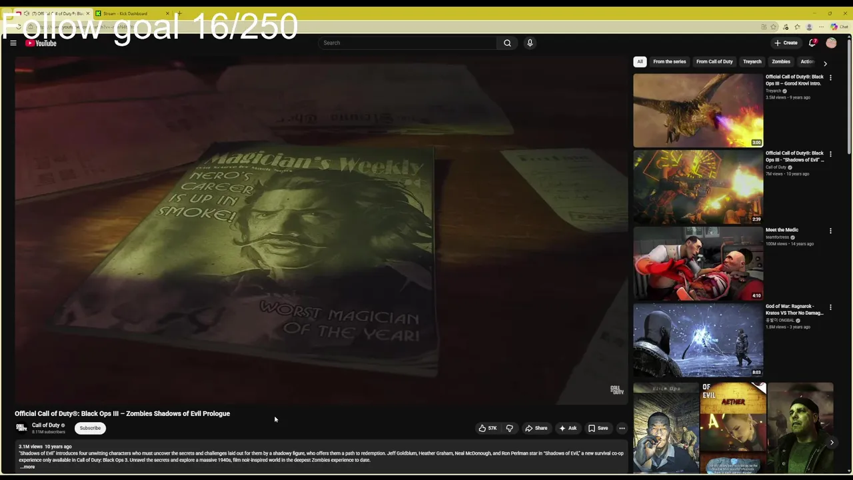The width and height of the screenshot is (853, 480).
Task: Start voice search with the microphone icon
Action: (x=530, y=43)
